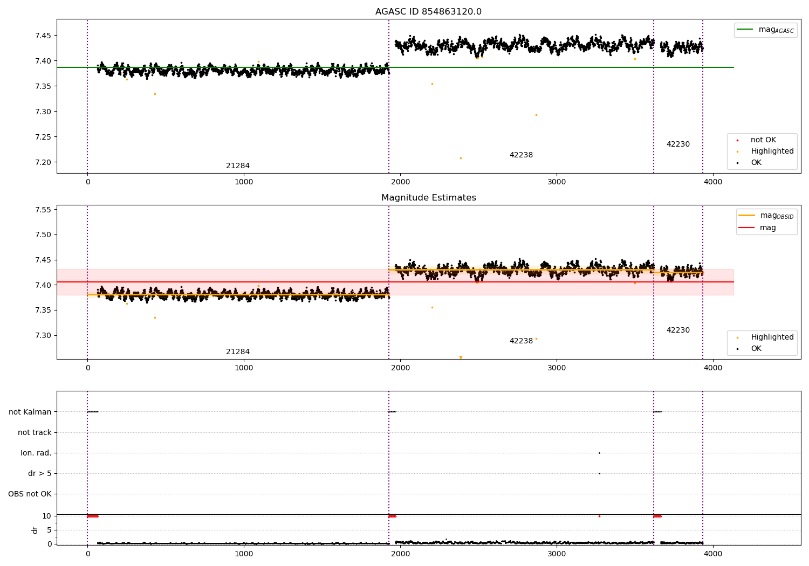Click the '42230' obsid label in top plot
809x566 pixels.
[678, 144]
